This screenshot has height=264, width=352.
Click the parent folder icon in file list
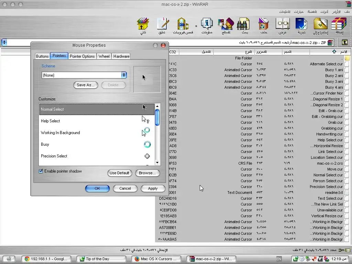[347, 58]
